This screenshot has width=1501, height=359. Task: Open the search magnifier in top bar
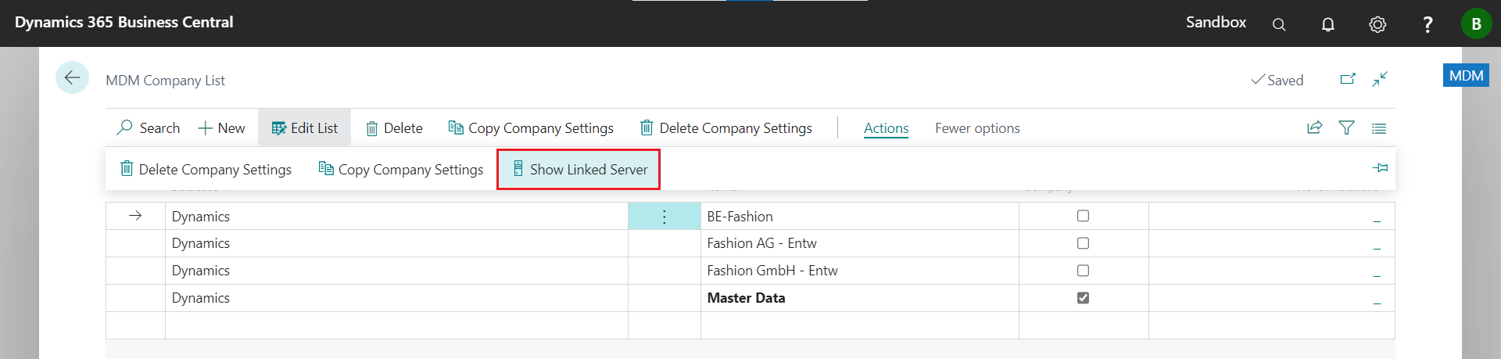1279,24
